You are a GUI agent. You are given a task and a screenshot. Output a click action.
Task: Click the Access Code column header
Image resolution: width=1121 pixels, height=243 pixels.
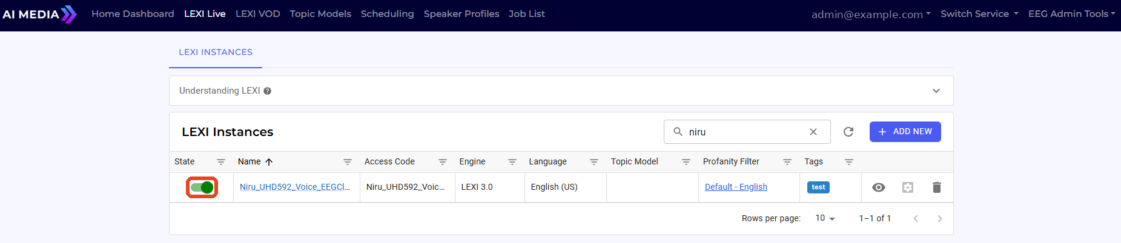pyautogui.click(x=389, y=162)
